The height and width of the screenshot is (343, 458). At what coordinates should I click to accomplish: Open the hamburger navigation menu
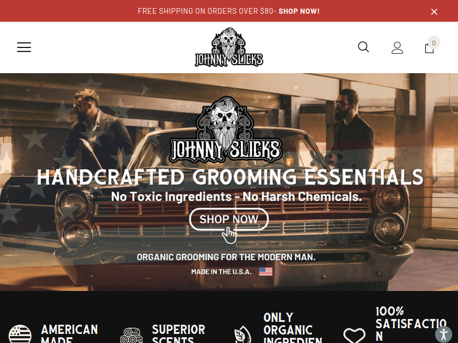(24, 47)
